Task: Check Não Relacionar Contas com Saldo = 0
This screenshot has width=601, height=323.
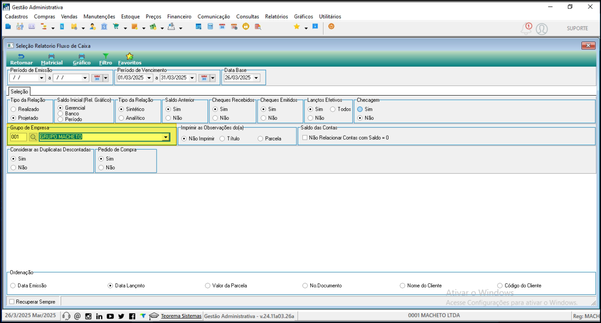Action: coord(305,138)
